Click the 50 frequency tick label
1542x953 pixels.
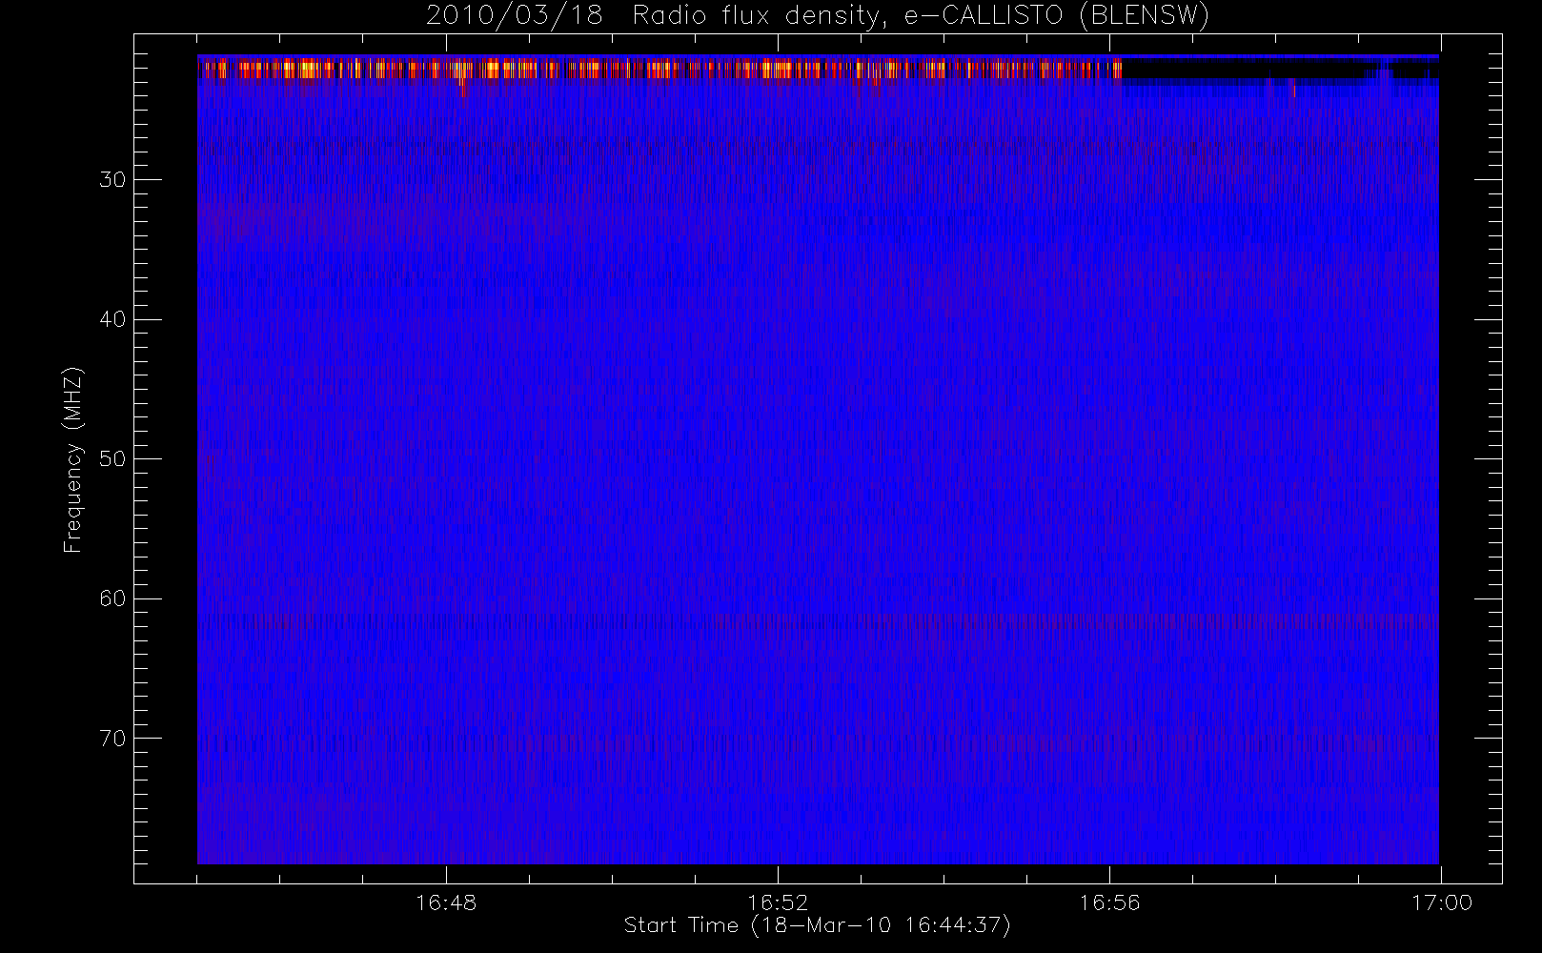coord(112,459)
